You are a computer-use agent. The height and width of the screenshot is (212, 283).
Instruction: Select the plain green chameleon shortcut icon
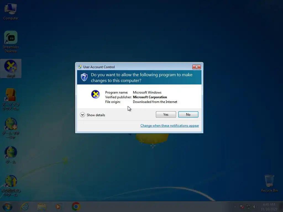11,155
